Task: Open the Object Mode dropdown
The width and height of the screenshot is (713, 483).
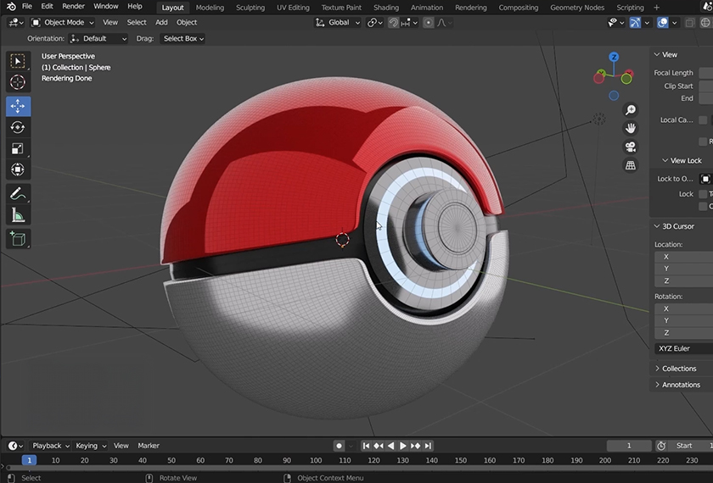Action: coord(63,22)
